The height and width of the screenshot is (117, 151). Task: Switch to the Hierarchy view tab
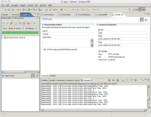[16, 15]
